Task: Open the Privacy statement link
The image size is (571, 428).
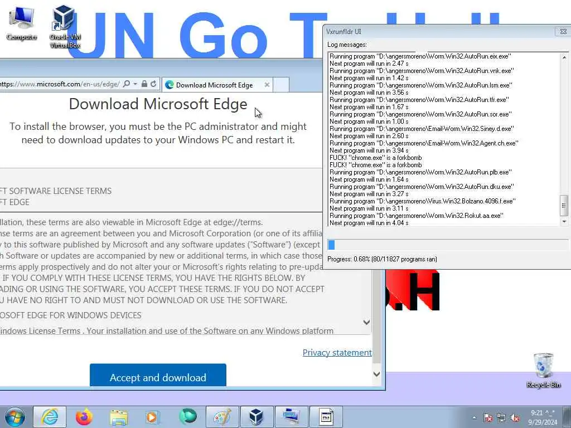Action: 337,352
